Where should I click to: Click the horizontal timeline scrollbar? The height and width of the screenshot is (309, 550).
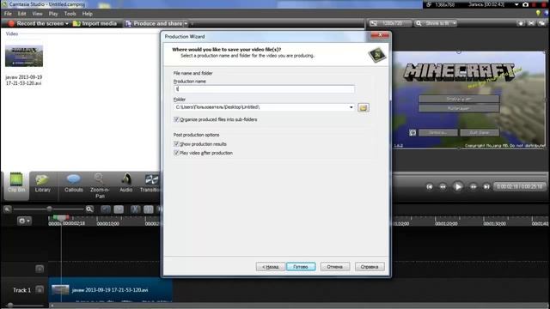pos(298,306)
